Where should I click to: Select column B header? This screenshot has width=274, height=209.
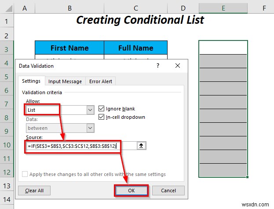click(69, 8)
